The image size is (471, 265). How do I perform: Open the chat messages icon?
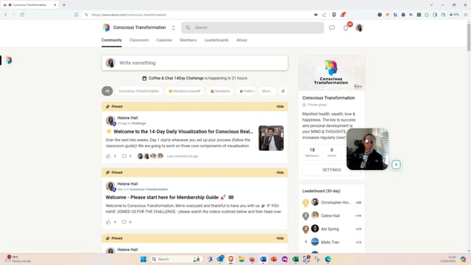click(x=332, y=28)
